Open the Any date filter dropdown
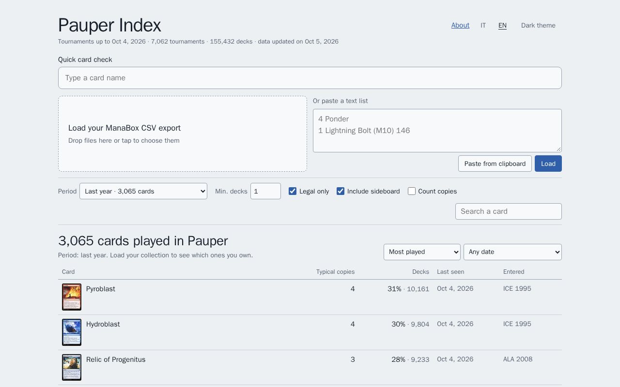Image resolution: width=620 pixels, height=387 pixels. 512,252
